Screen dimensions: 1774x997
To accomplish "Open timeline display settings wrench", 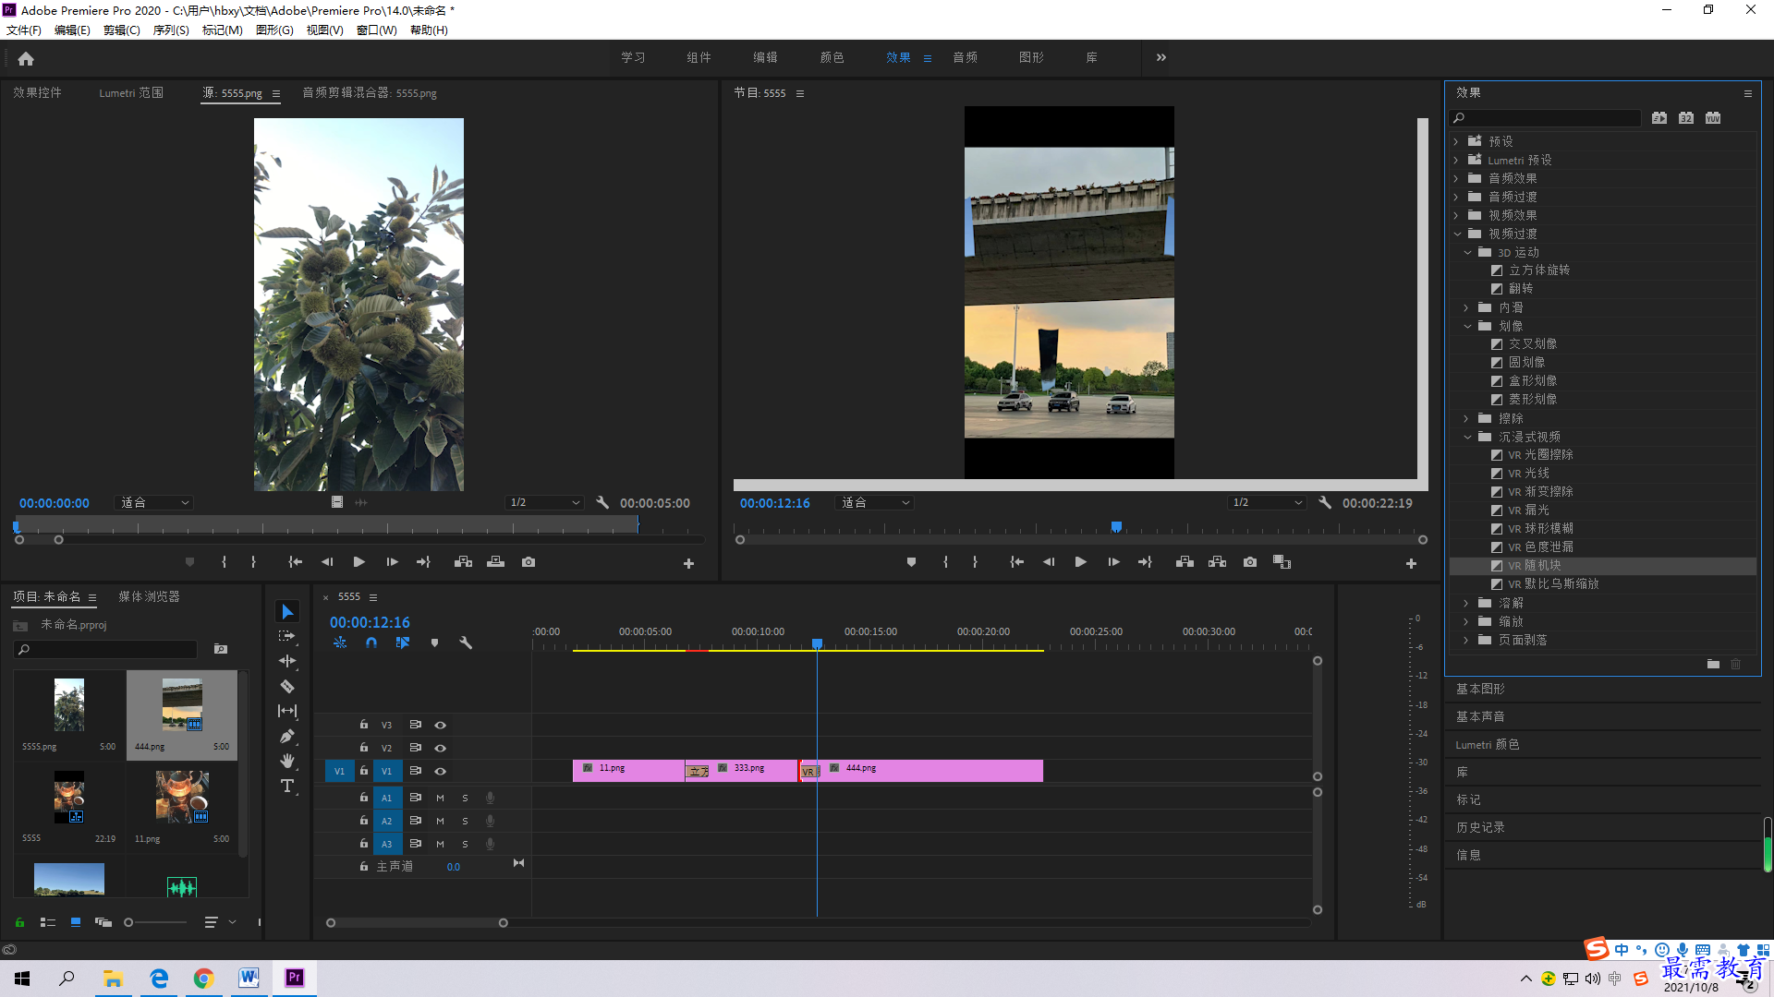I will [x=466, y=643].
